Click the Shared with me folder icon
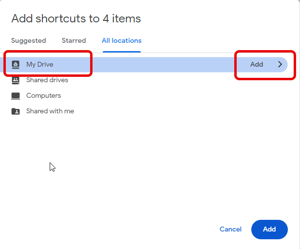 [x=16, y=111]
